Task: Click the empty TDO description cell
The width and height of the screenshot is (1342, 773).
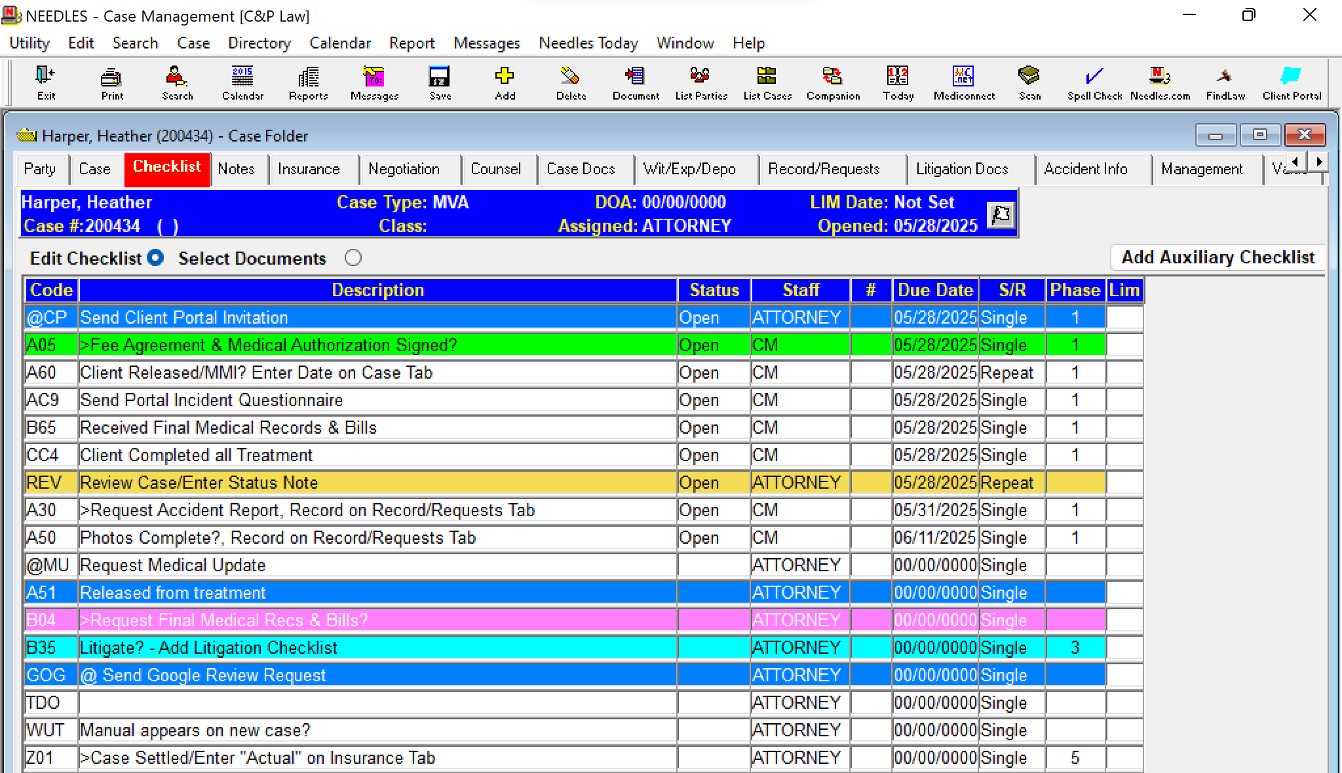Action: coord(377,703)
